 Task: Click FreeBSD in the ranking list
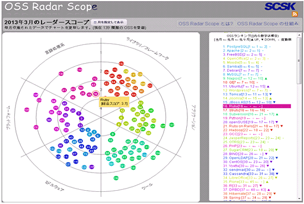pos(244,55)
